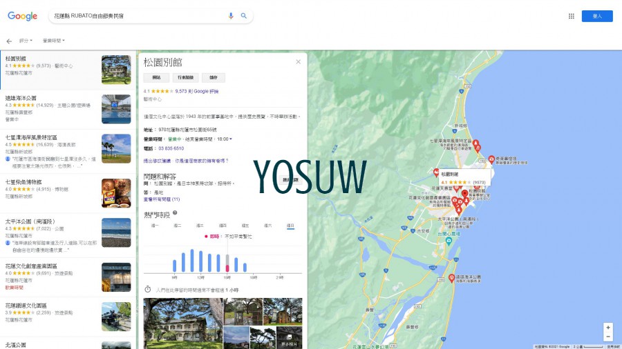Go back using the left arrow

coord(9,41)
